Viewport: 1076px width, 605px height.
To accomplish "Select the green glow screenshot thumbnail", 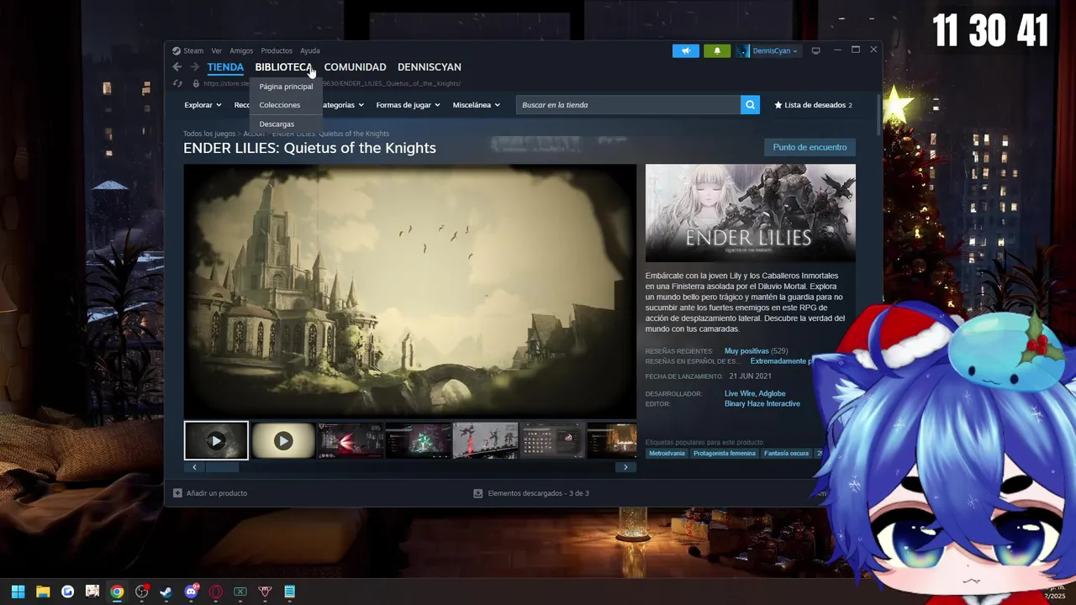I will click(x=418, y=440).
